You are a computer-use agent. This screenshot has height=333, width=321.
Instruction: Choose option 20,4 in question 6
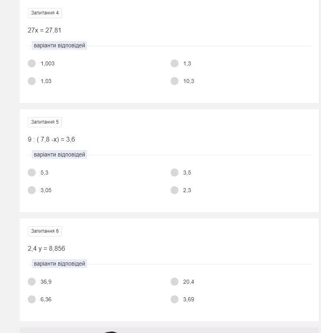[x=175, y=282]
